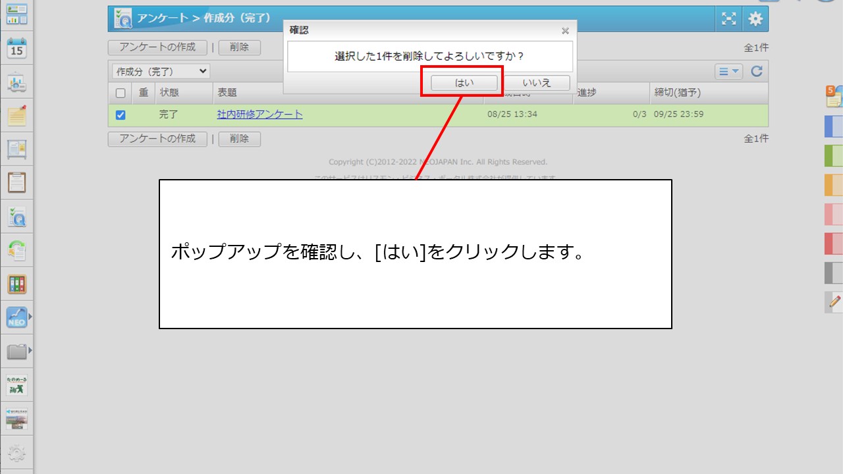843x474 pixels.
Task: Click the NEOJAPAN copyright footer text
Action: (x=438, y=162)
